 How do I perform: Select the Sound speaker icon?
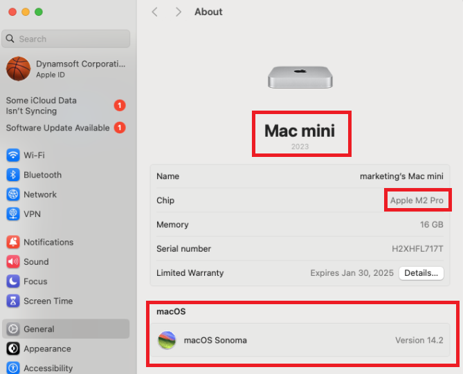coord(13,262)
